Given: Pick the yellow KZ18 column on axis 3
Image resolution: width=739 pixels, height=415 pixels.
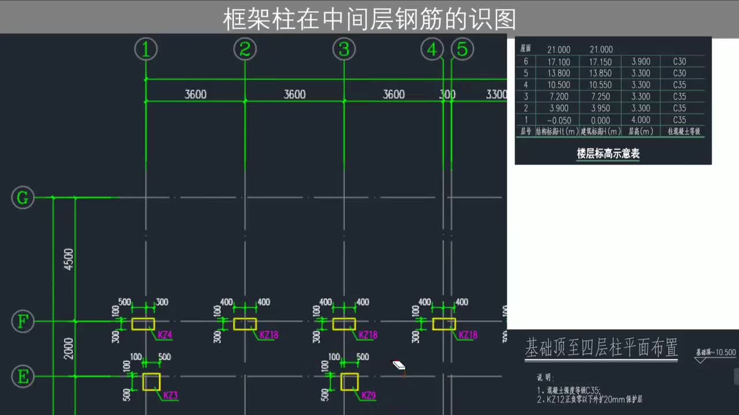Looking at the screenshot, I should point(344,324).
